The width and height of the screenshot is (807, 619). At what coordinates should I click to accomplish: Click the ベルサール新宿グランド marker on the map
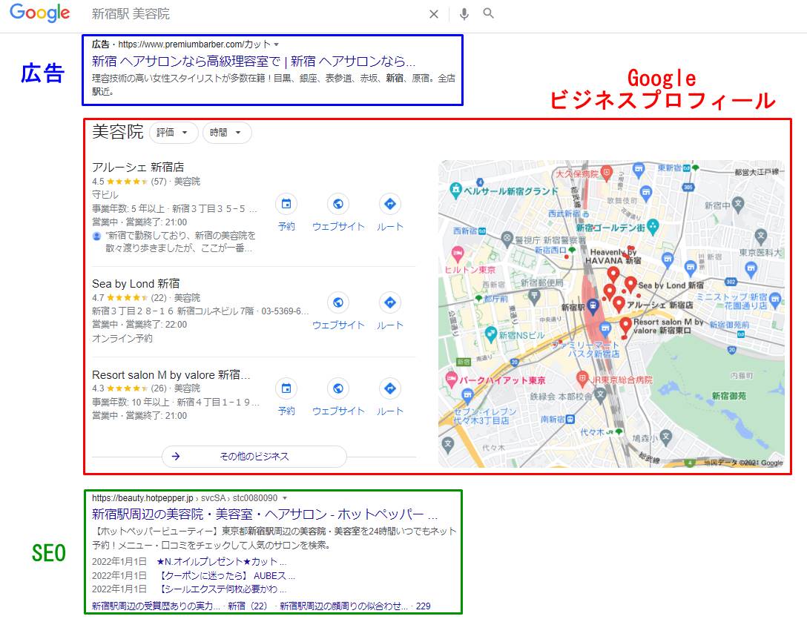(455, 190)
